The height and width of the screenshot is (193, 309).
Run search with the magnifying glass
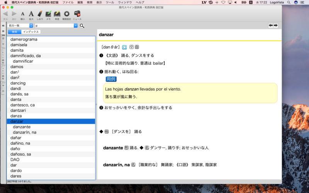82,26
